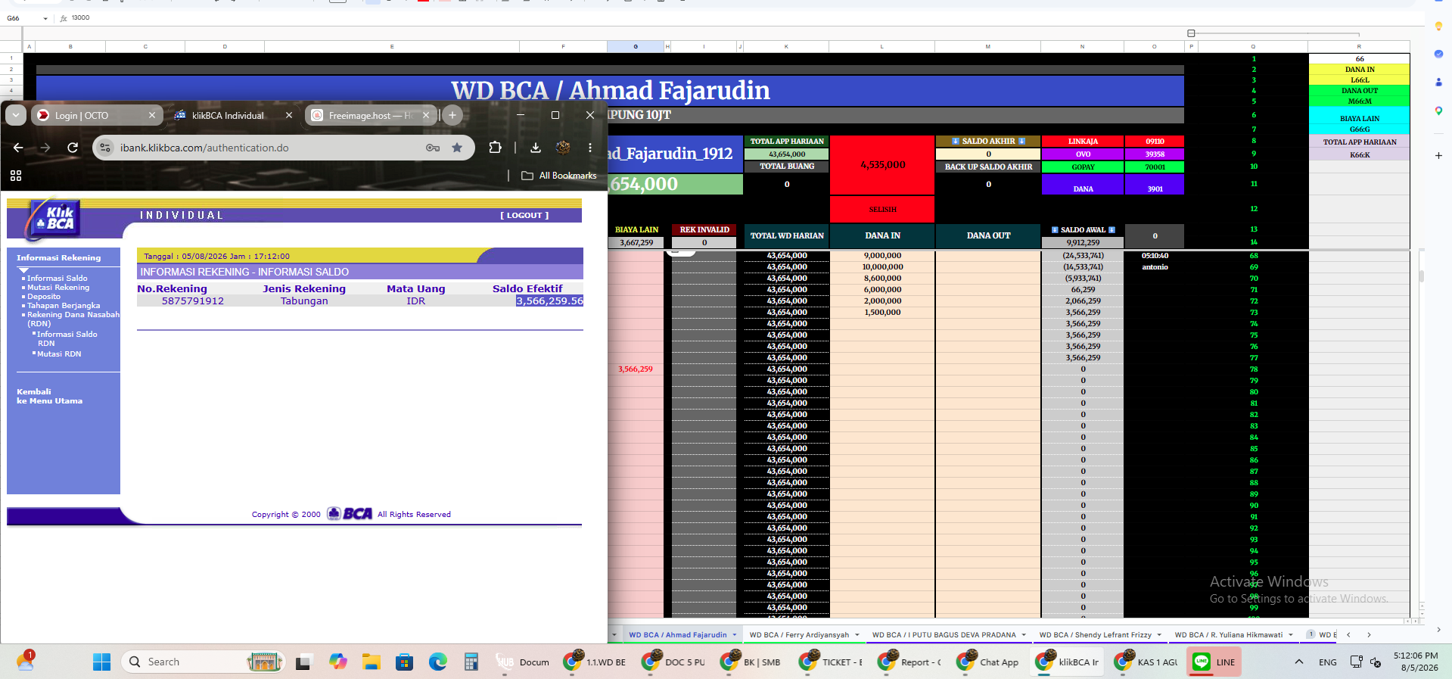The image size is (1452, 679).
Task: Log out of KlikBCA
Action: point(524,216)
